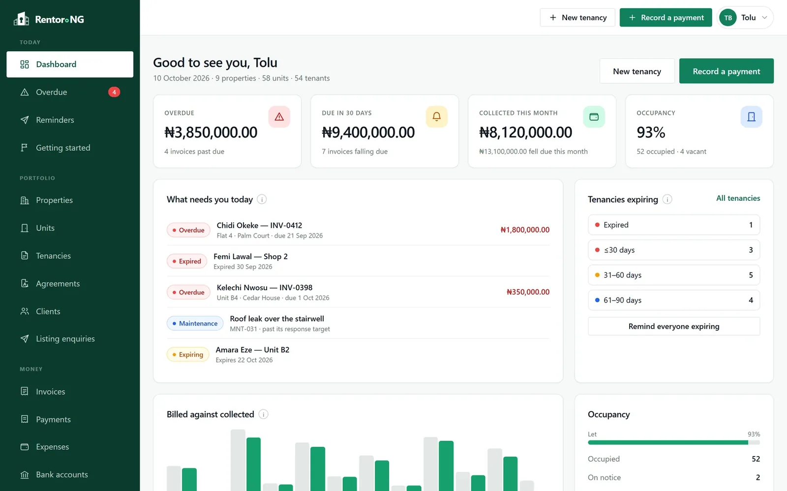Show info for What needs you today

pos(262,199)
